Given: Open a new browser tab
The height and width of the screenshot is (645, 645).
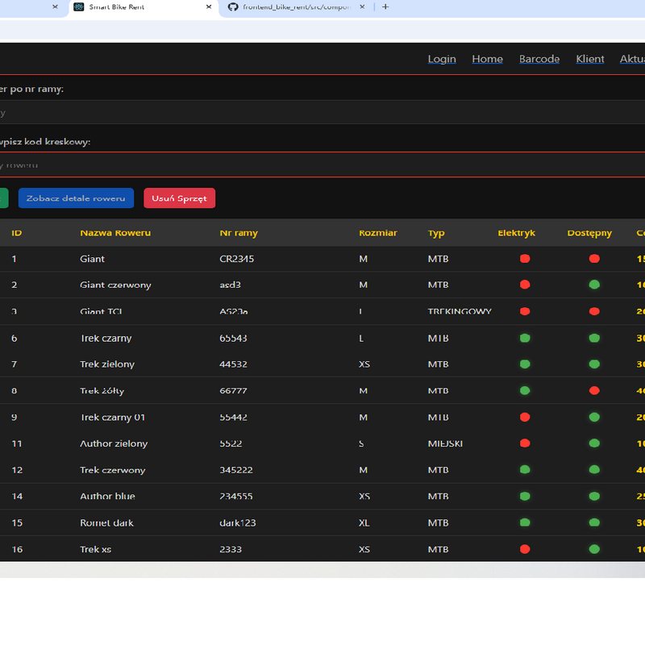Looking at the screenshot, I should [x=385, y=6].
